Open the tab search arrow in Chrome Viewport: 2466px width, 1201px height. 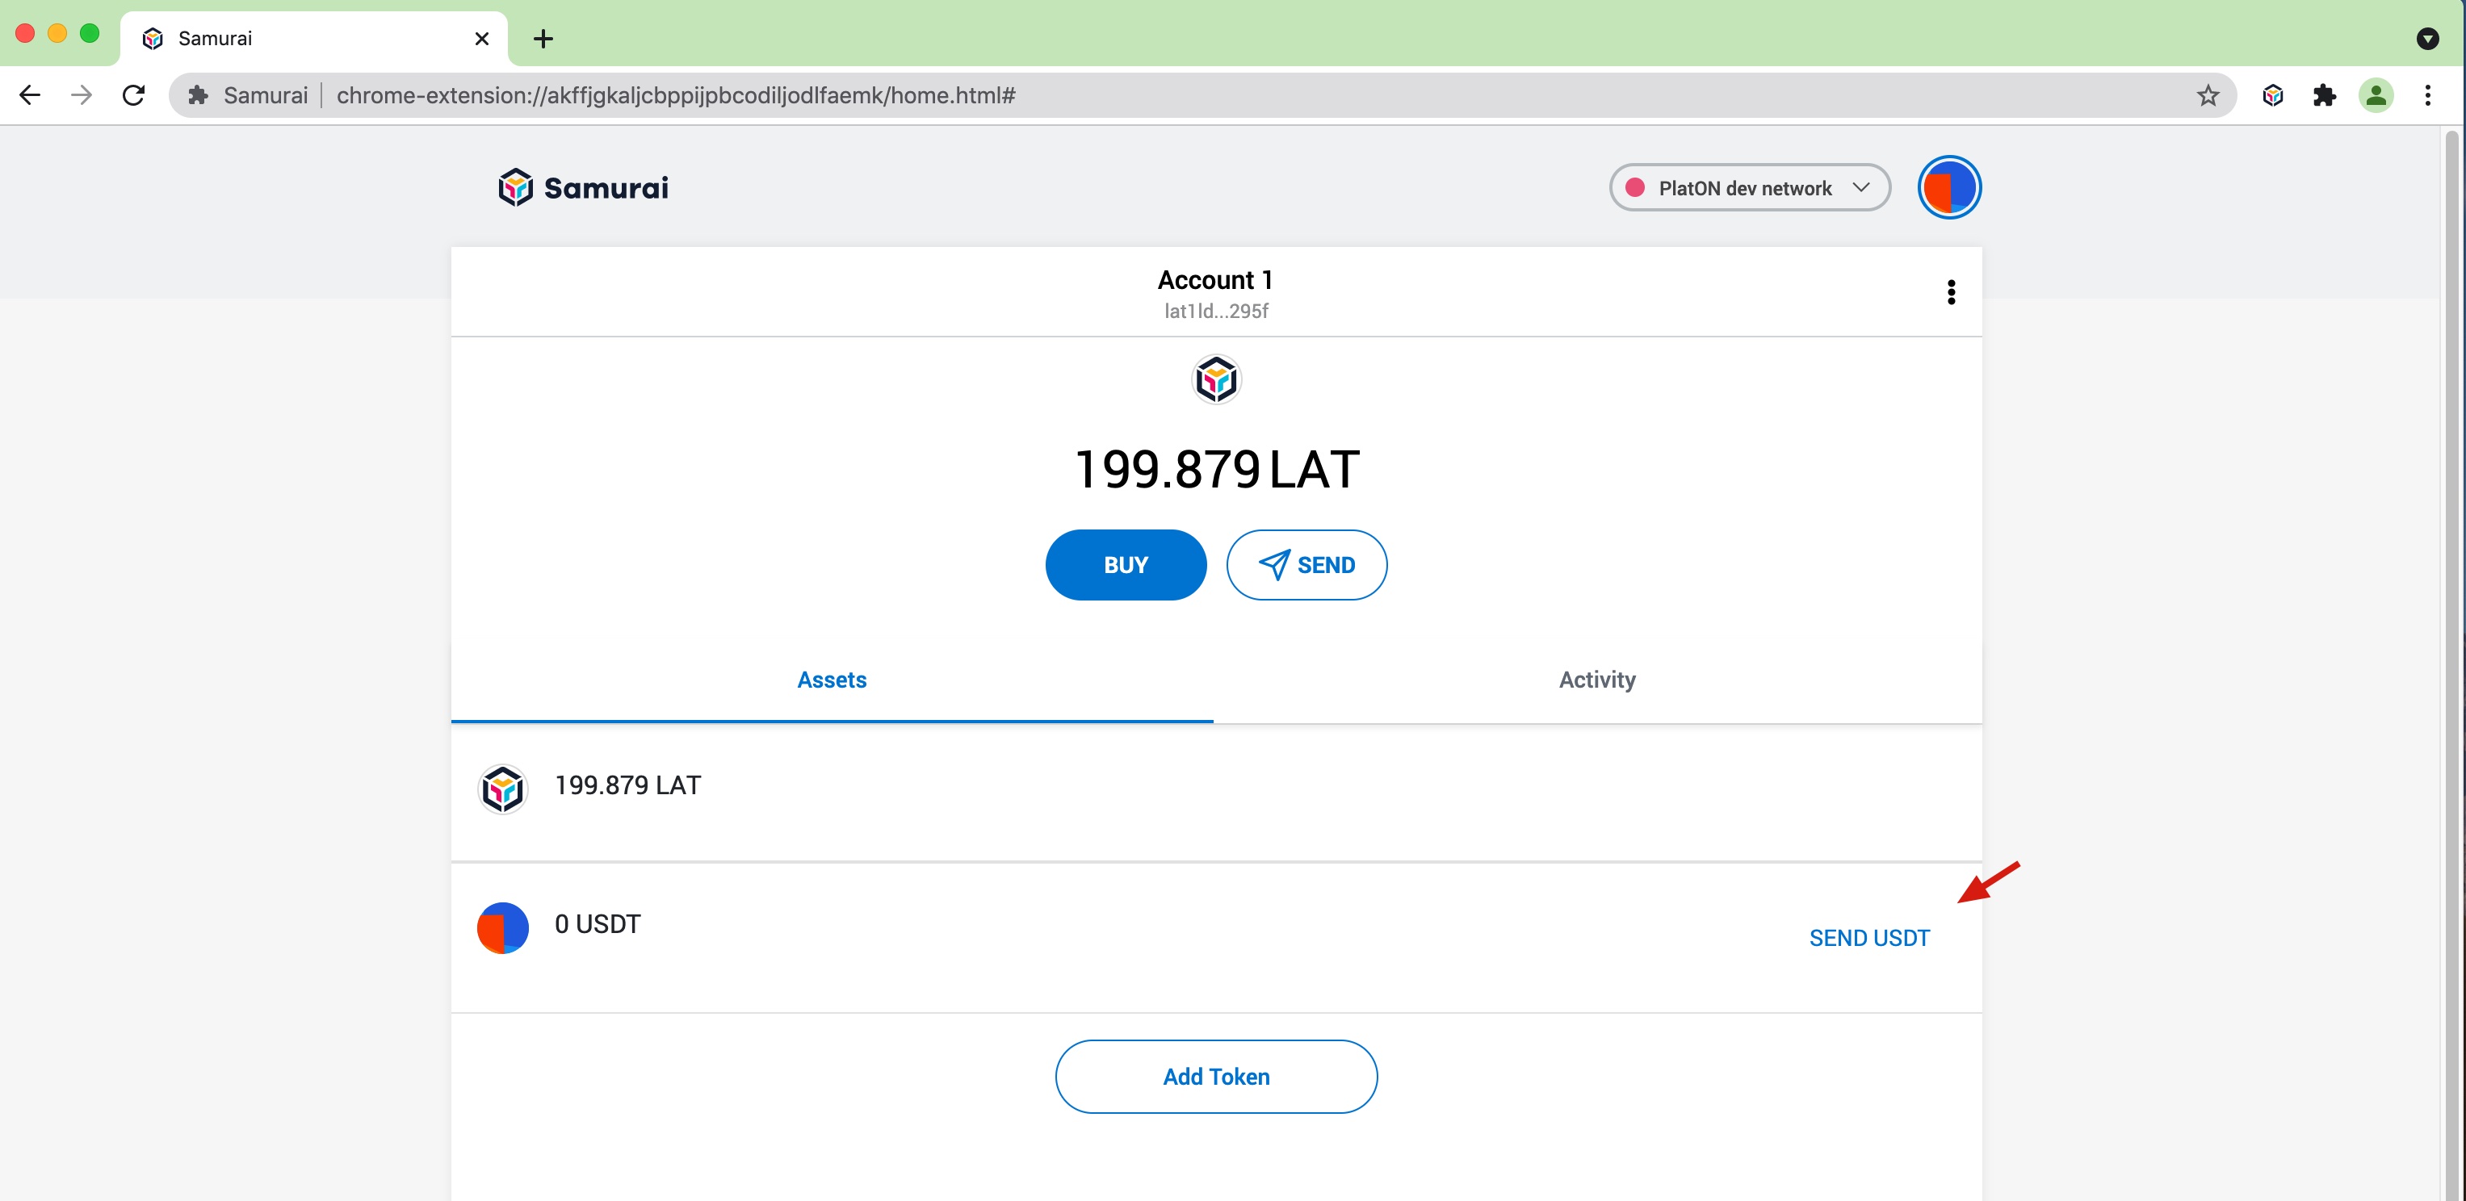tap(2426, 38)
